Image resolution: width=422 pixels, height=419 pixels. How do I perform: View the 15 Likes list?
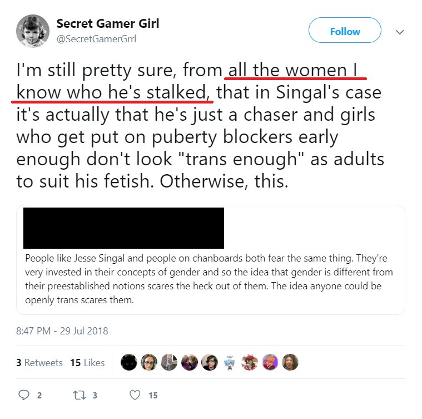(87, 362)
